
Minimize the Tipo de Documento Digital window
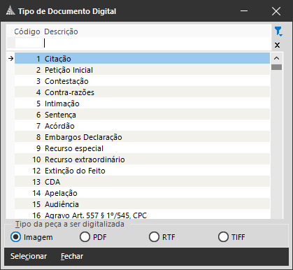[x=244, y=11]
